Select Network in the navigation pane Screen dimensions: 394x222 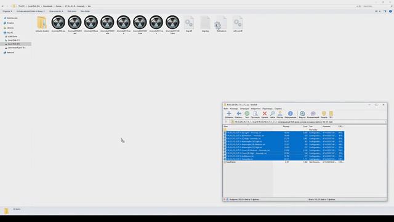click(x=10, y=52)
